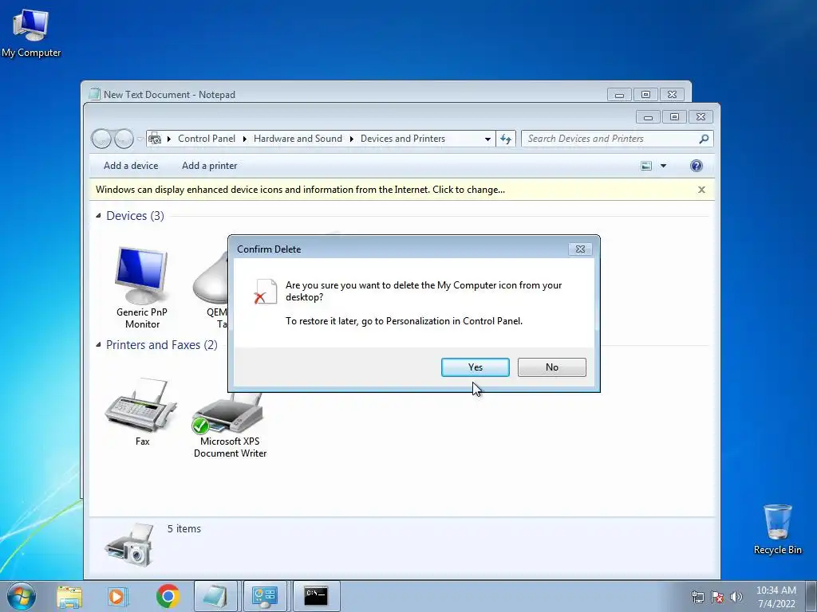This screenshot has width=817, height=612.
Task: Select the Recycle Bin desktop icon
Action: click(777, 529)
